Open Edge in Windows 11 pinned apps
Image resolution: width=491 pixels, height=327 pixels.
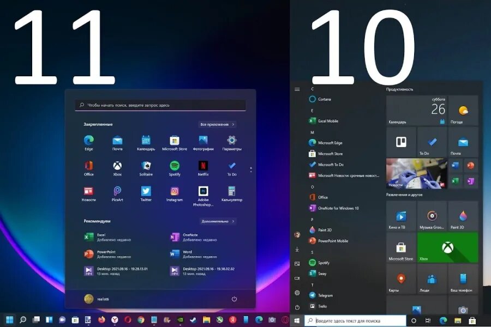click(88, 143)
